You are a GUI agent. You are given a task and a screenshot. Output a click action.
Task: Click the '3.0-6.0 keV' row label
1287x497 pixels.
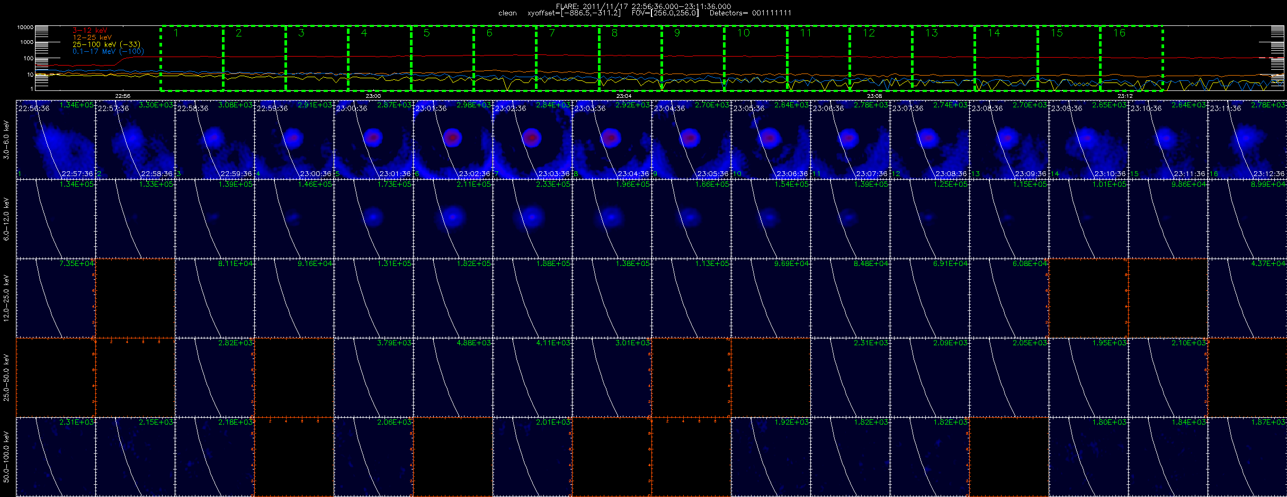tap(6, 140)
